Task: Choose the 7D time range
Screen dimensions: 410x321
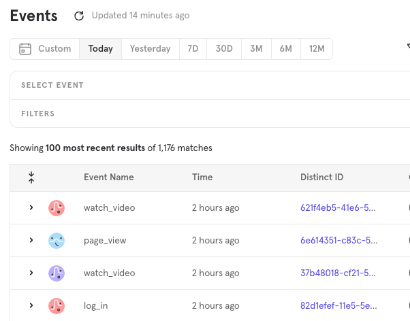Action: (193, 49)
